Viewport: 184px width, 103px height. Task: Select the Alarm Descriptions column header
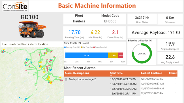(x=77, y=73)
